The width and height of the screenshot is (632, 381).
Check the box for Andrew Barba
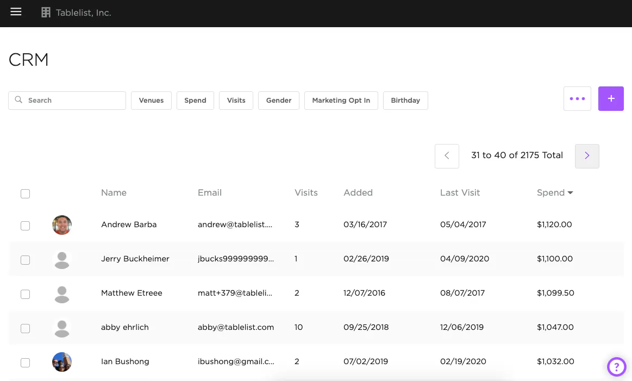[25, 226]
